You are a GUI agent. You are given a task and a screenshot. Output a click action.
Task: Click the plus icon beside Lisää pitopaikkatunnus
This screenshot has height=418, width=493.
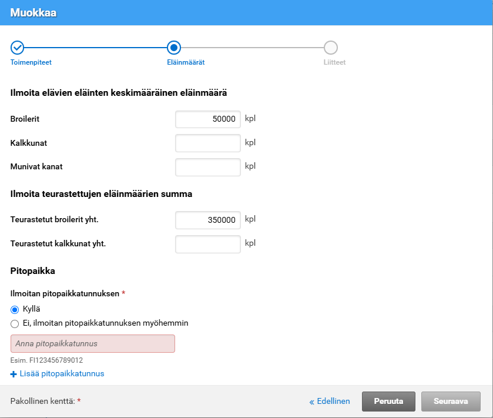(14, 374)
